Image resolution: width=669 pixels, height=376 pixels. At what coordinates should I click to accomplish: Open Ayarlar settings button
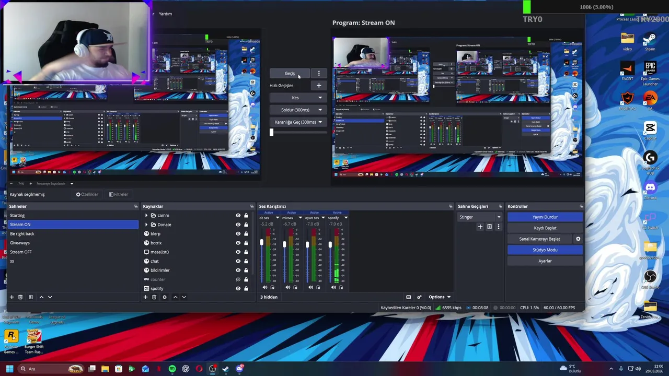[x=545, y=261]
